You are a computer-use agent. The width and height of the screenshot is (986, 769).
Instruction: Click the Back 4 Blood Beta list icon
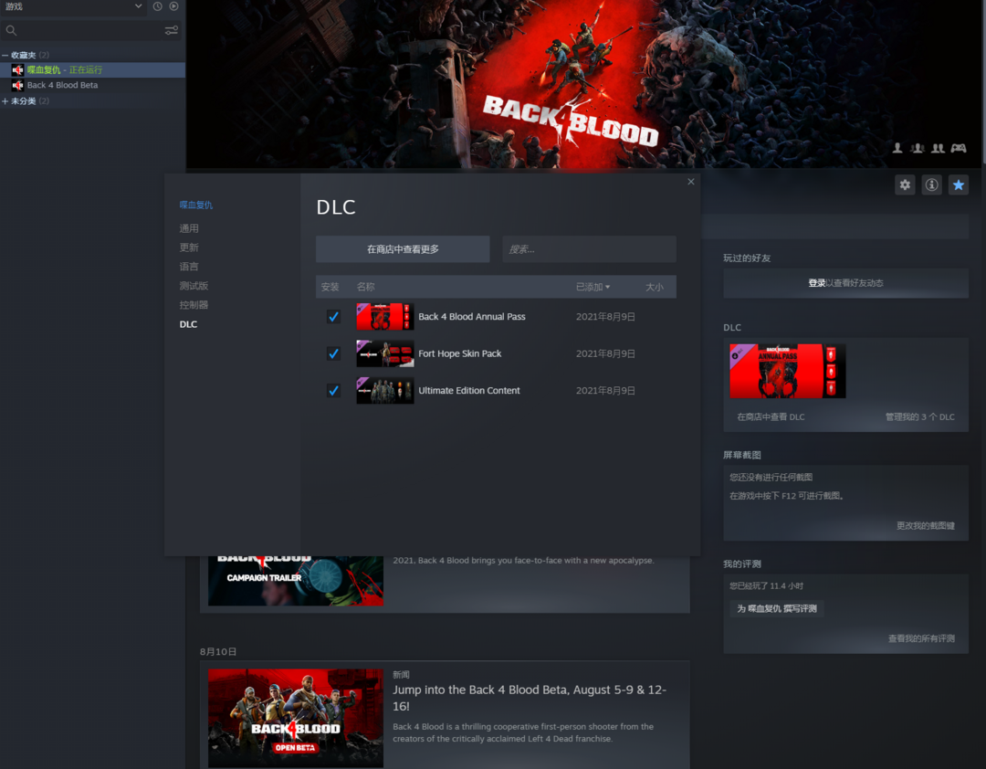[x=17, y=85]
